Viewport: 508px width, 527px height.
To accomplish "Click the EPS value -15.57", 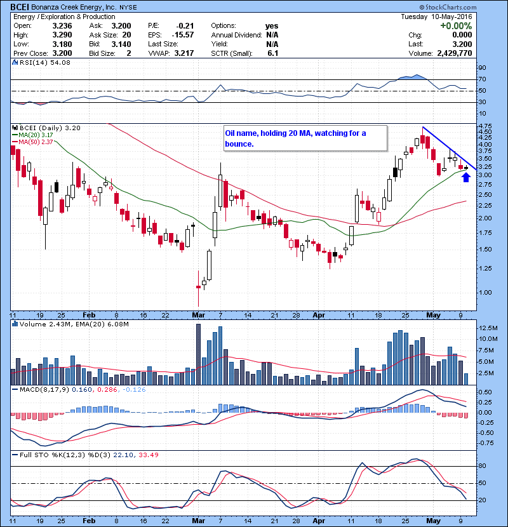I will coord(183,35).
